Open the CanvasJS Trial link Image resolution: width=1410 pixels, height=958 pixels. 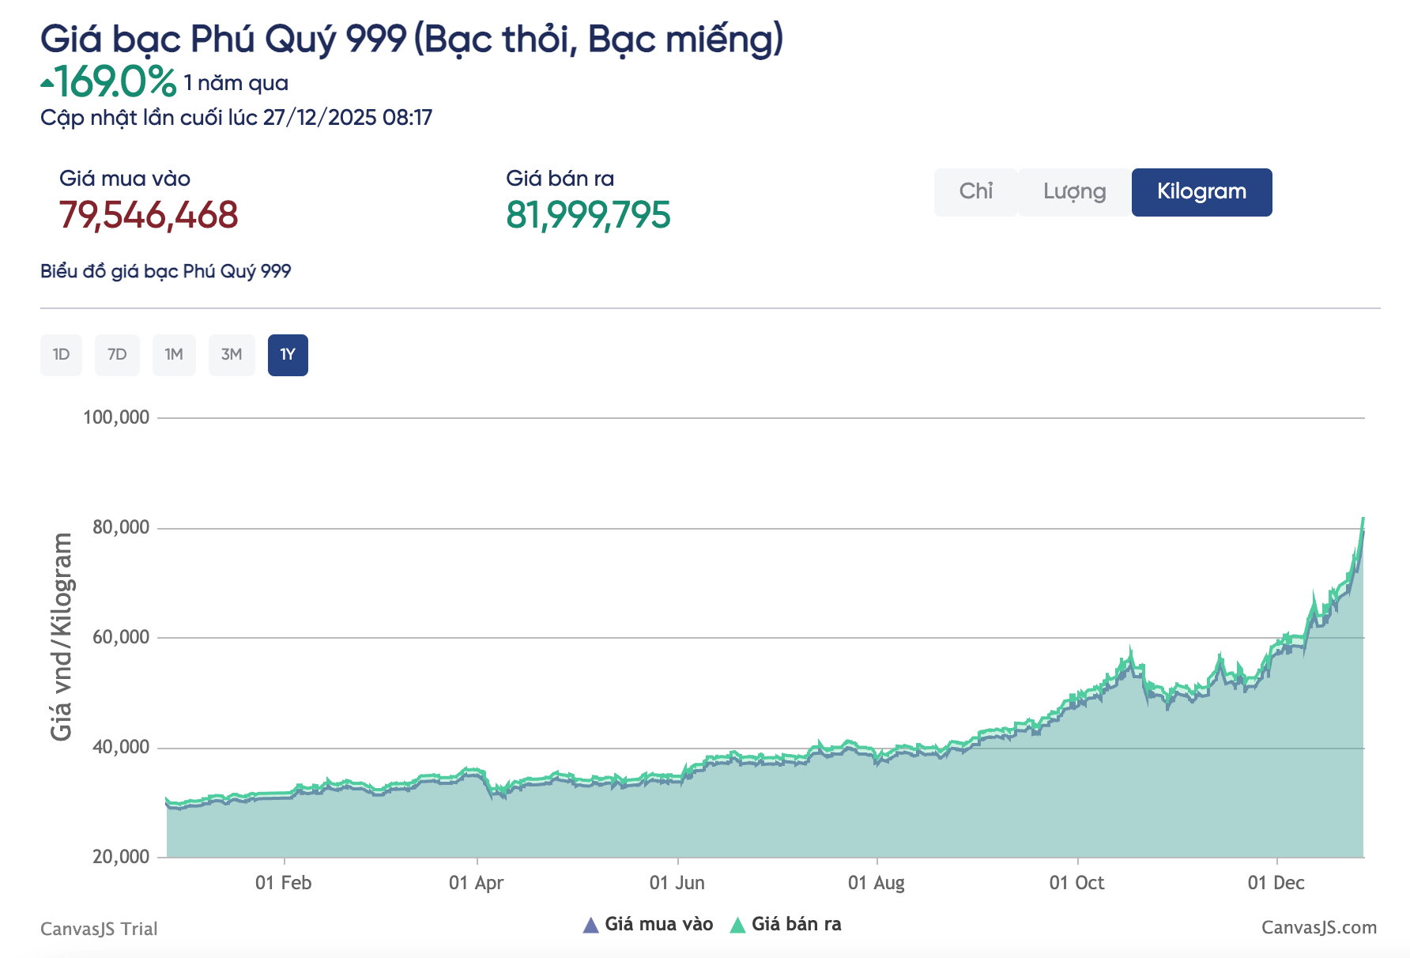(99, 928)
